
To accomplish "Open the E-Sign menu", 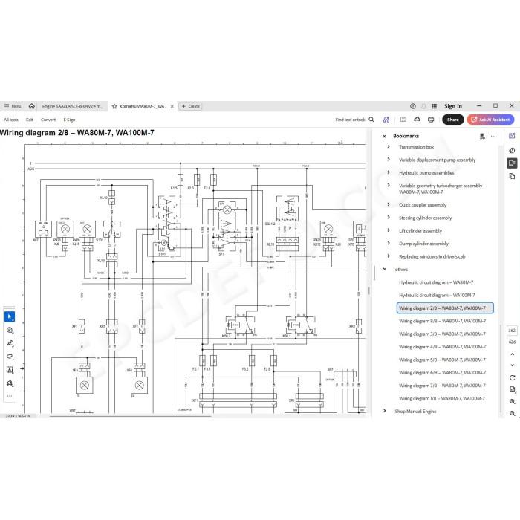I will 69,120.
